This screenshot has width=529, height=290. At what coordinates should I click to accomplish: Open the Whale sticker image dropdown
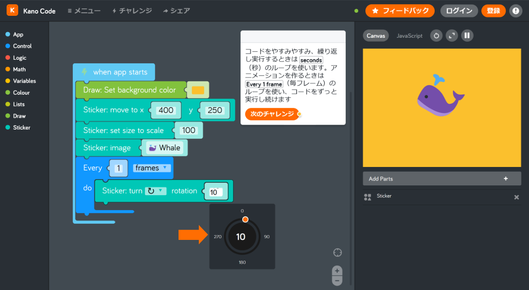click(x=165, y=148)
